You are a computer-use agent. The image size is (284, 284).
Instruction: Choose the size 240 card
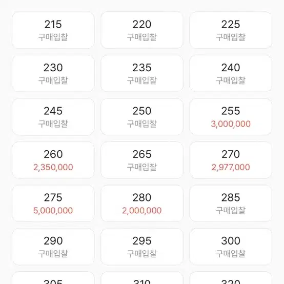click(231, 73)
